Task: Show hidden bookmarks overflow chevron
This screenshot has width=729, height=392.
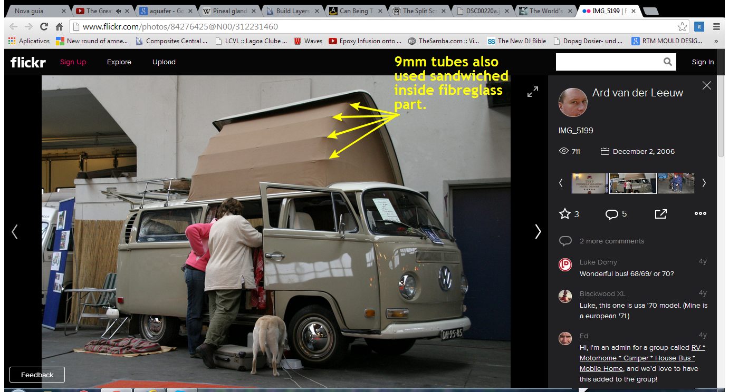Action: click(x=716, y=41)
